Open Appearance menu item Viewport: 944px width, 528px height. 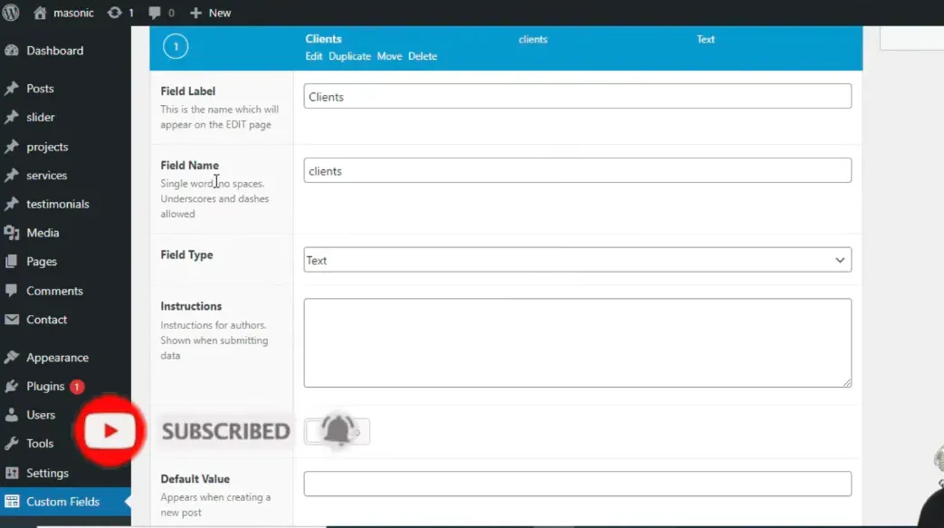point(57,358)
